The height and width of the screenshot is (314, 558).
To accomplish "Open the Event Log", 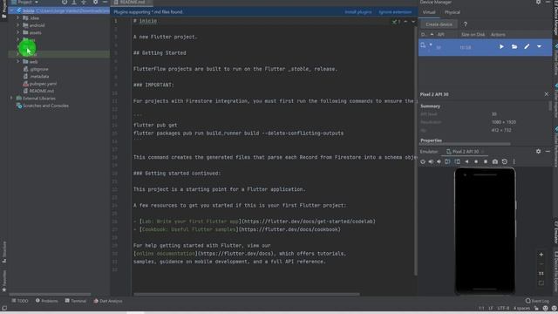I will click(x=537, y=301).
